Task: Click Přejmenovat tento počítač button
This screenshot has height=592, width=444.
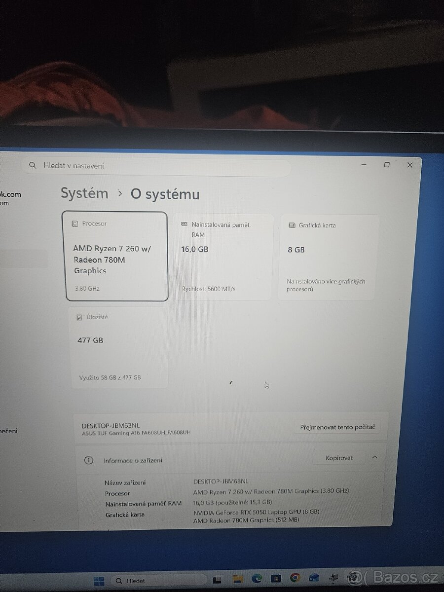Action: 338,427
